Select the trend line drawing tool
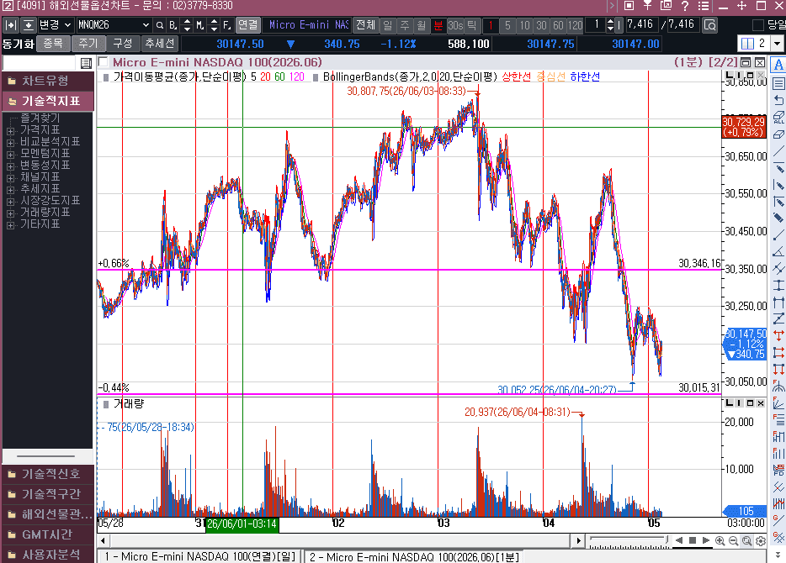The width and height of the screenshot is (786, 563). coord(778,150)
